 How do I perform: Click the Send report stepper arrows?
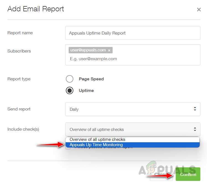pyautogui.click(x=195, y=109)
